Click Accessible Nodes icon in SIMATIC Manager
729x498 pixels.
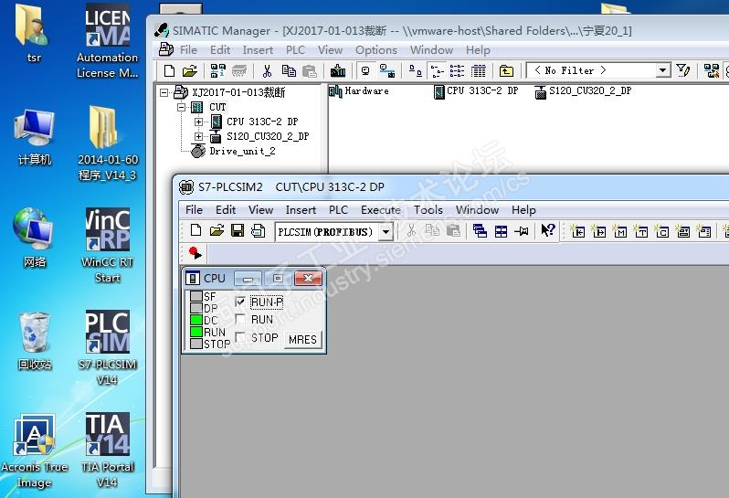pyautogui.click(x=218, y=70)
